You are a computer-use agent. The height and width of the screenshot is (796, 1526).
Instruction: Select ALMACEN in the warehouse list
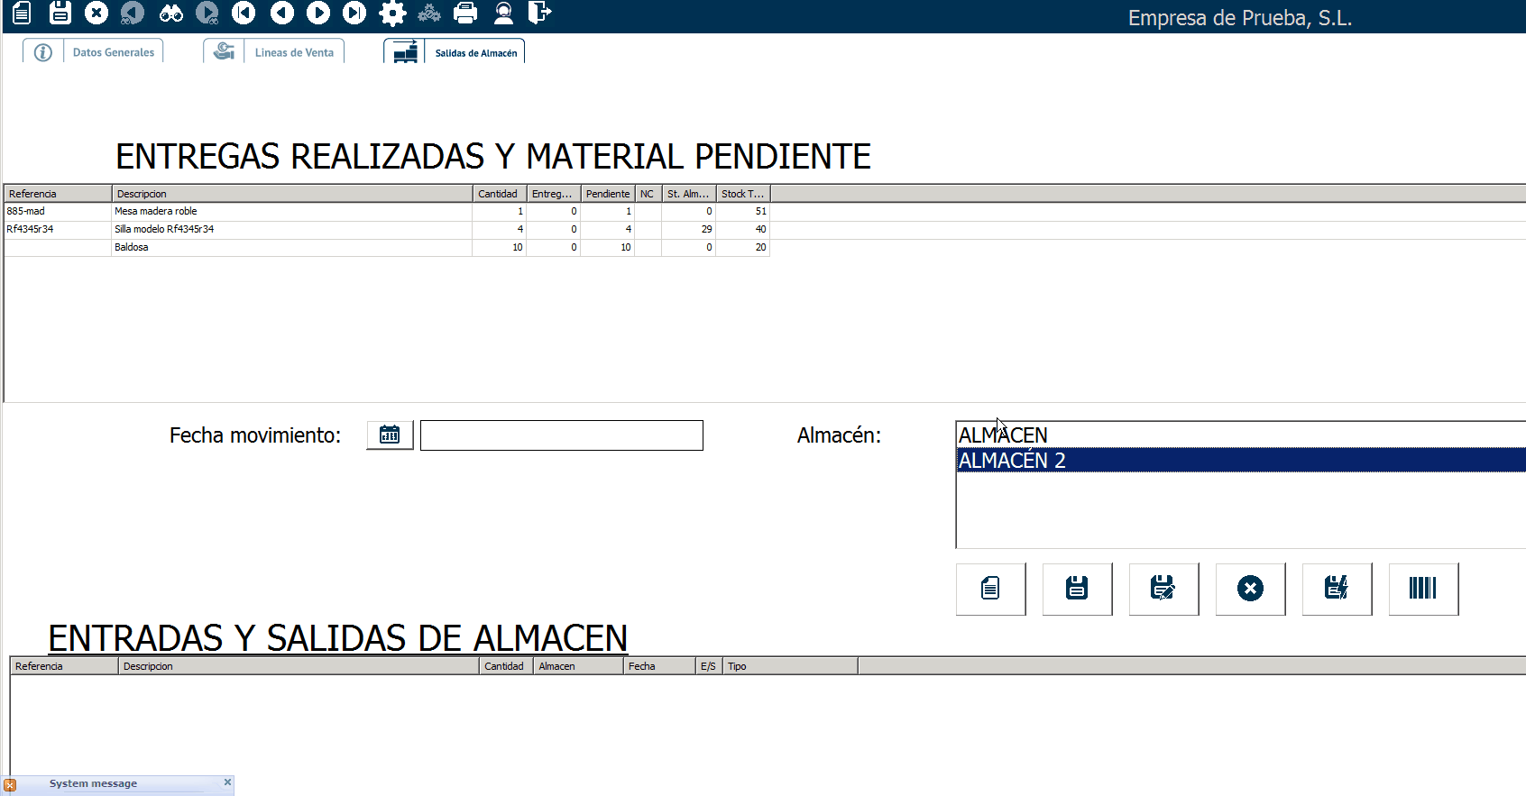1003,435
